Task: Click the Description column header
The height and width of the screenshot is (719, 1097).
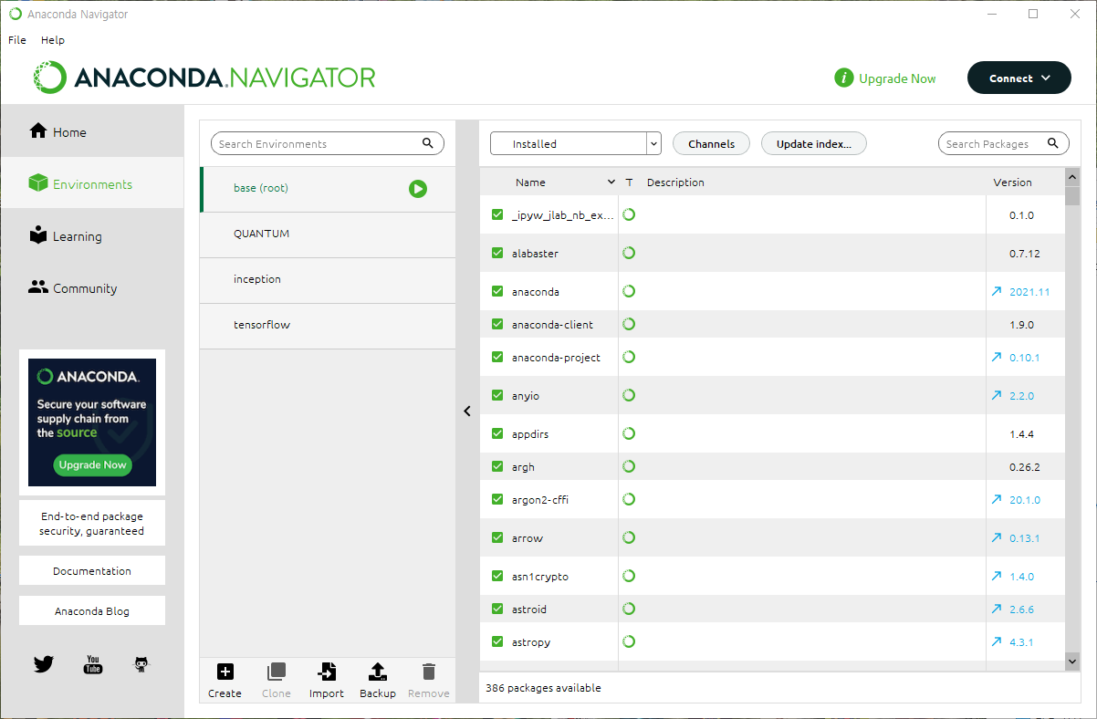Action: 675,182
